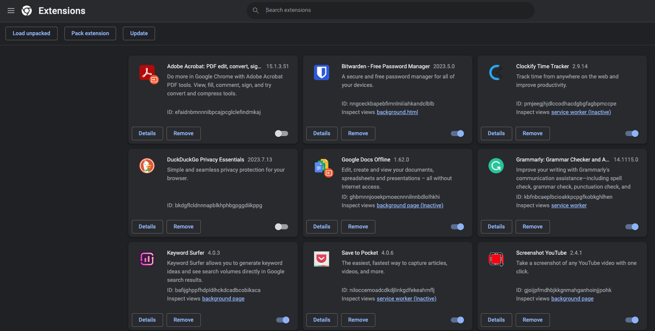
Task: Open Screenshot YouTube background page link
Action: (x=572, y=299)
